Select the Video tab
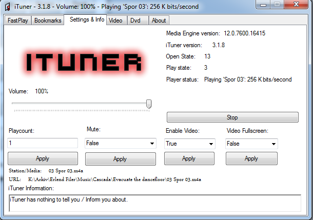This screenshot has width=313, height=220. tap(116, 21)
